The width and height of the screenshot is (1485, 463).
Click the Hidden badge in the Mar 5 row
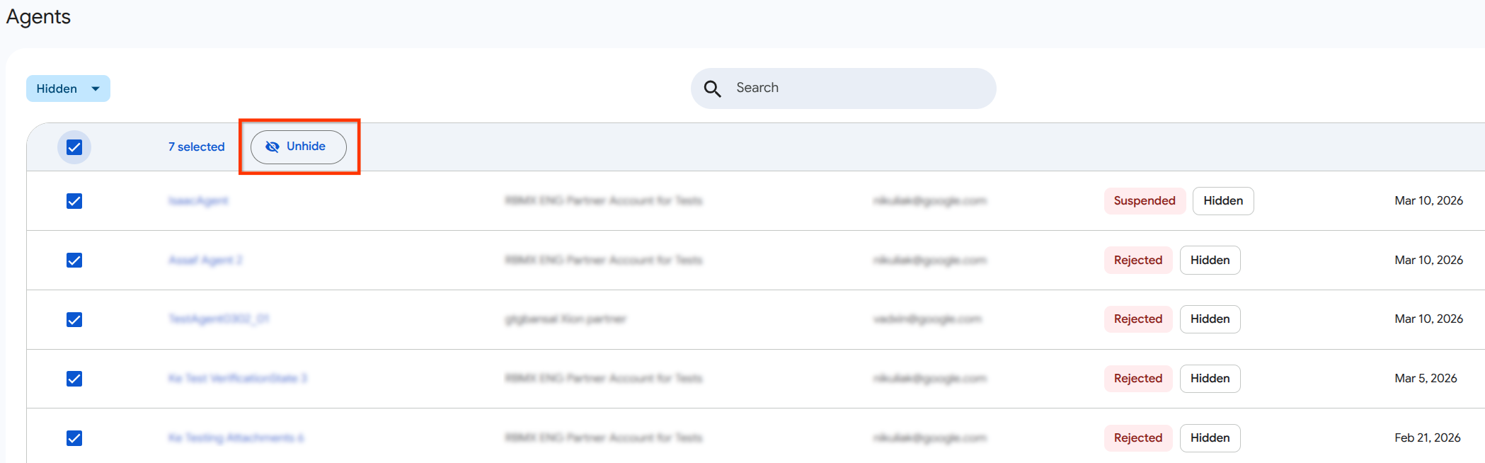point(1210,379)
